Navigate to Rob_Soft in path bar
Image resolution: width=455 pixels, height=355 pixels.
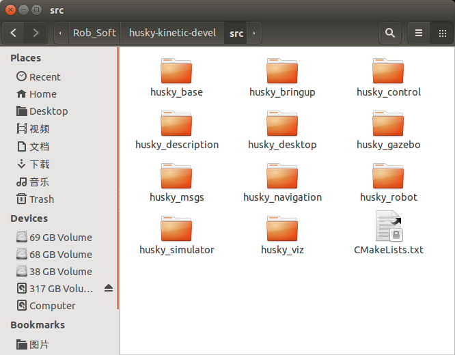tap(94, 33)
